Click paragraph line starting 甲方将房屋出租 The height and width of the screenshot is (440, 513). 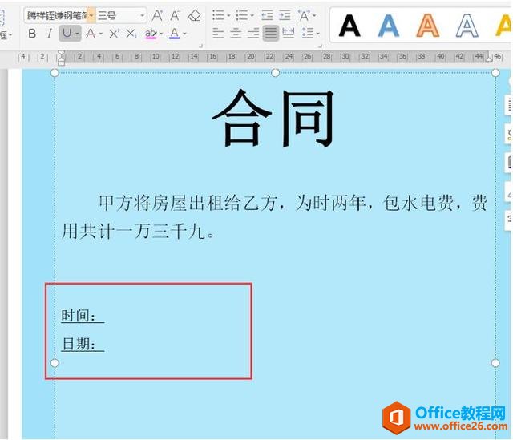tap(293, 203)
